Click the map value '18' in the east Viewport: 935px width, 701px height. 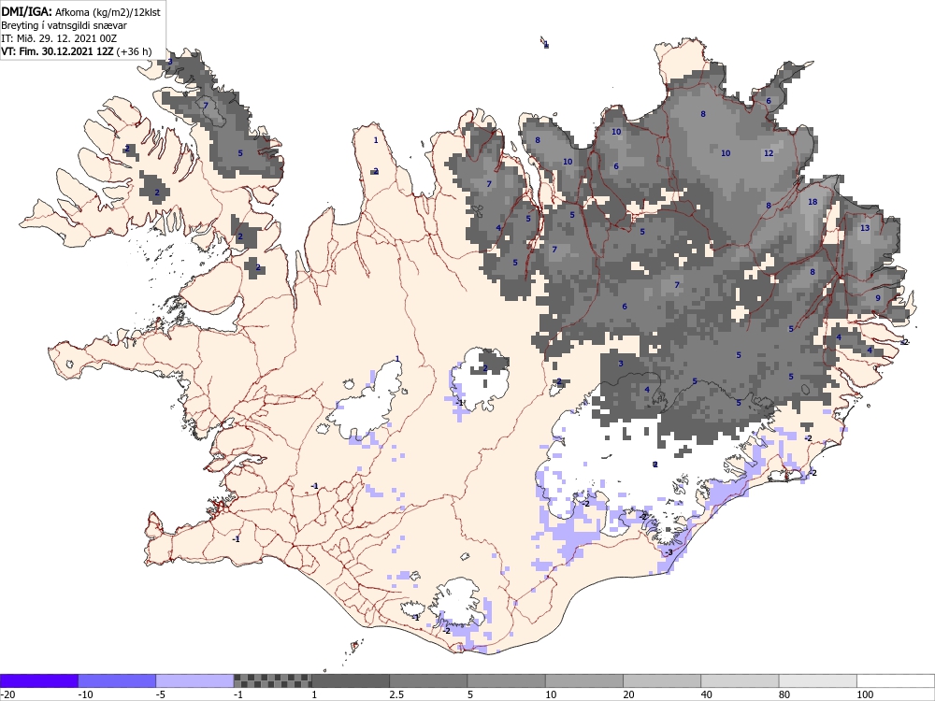[x=813, y=202]
